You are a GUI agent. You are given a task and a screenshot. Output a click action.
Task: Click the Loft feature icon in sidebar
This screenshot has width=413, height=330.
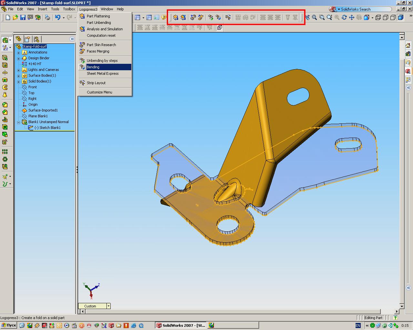click(5, 95)
